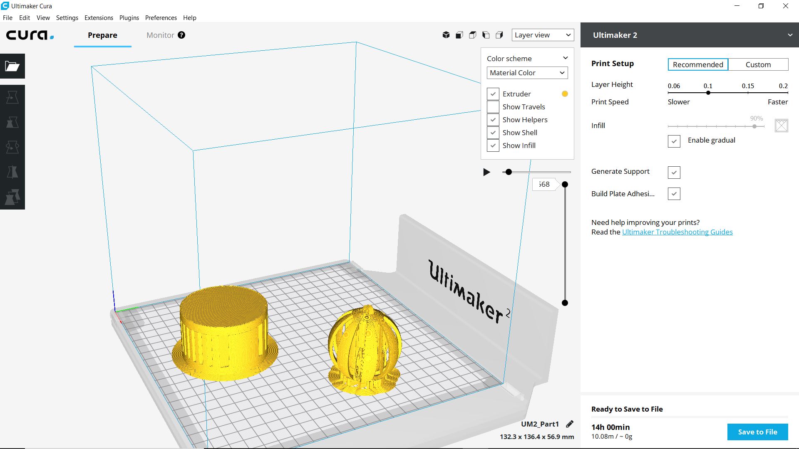Image resolution: width=799 pixels, height=449 pixels.
Task: Click the Save to File button
Action: coord(757,432)
